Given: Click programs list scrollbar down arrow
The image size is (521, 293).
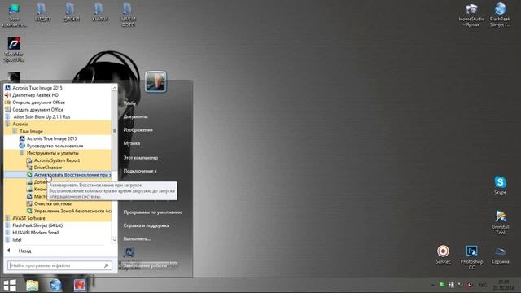Looking at the screenshot, I should [114, 240].
